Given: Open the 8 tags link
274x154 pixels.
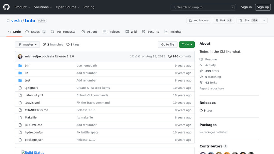Looking at the screenshot, I should [73, 45].
